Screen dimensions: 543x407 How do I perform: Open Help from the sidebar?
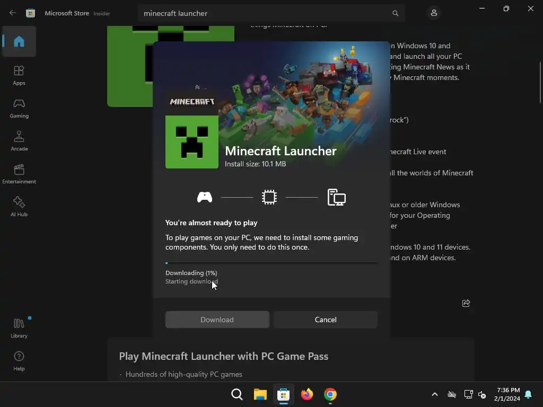[19, 361]
